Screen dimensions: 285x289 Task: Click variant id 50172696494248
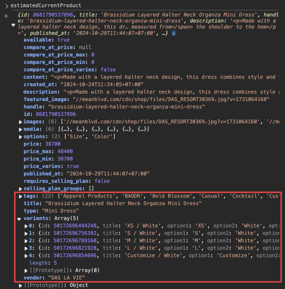click(x=75, y=225)
